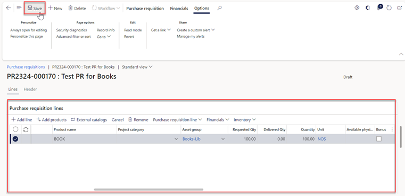Expand Create a custom alert dropdown

pos(196,30)
